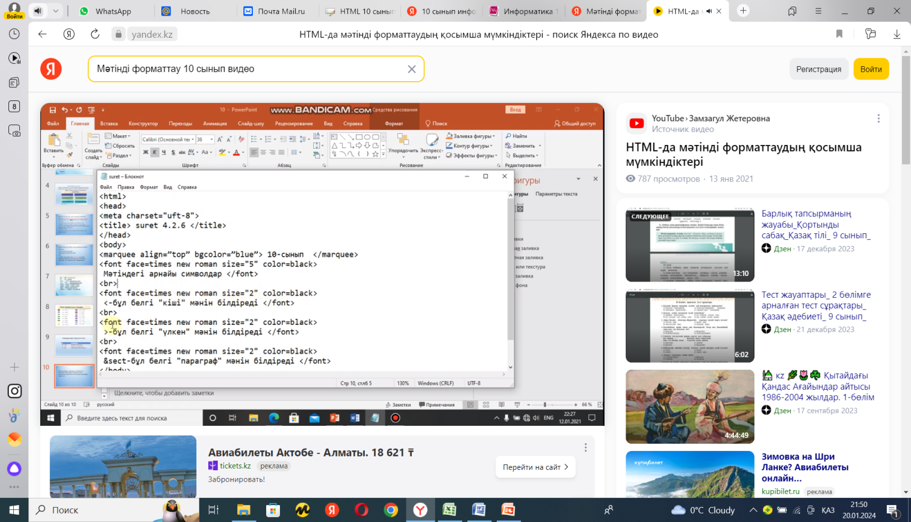Go back to the previous page

click(42, 34)
